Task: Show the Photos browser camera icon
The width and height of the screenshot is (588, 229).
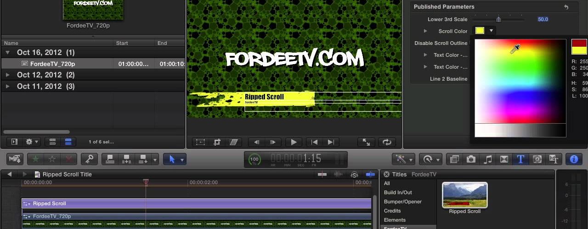Action: [x=471, y=159]
